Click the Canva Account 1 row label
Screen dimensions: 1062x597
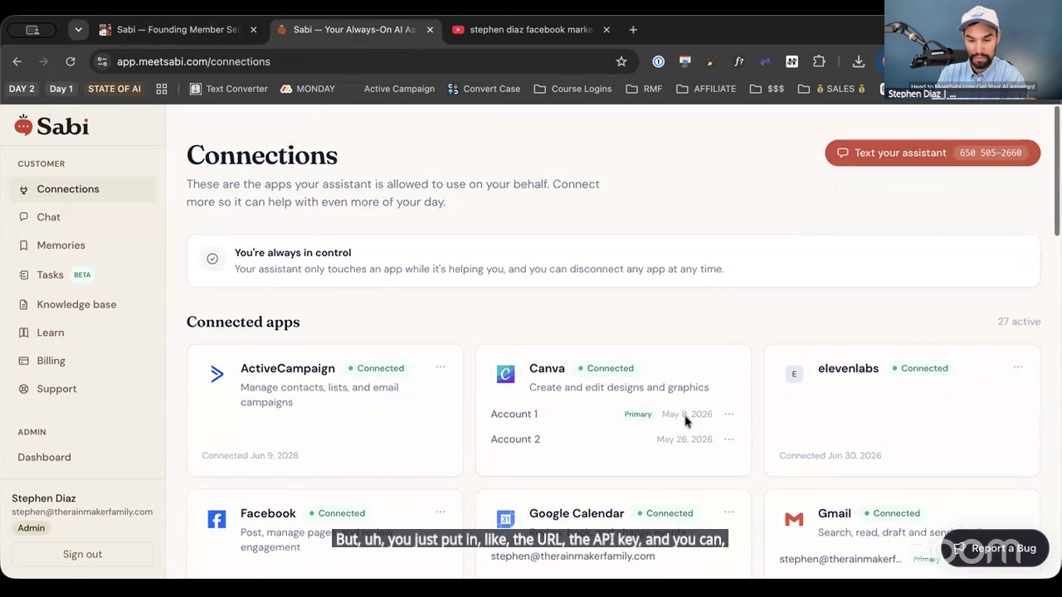[514, 414]
